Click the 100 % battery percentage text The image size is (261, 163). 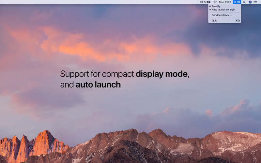coord(203,2)
